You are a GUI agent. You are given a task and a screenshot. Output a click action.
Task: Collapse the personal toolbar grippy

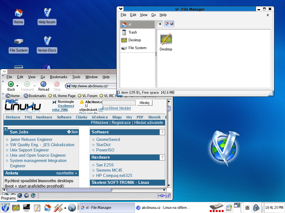coord(3,94)
